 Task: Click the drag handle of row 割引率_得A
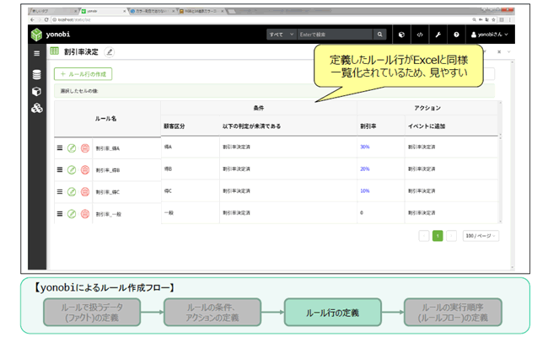(x=60, y=148)
